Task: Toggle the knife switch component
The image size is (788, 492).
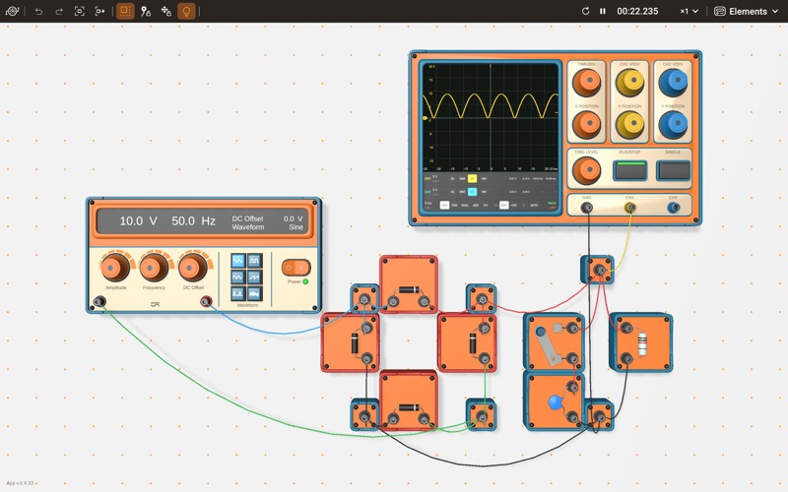Action: (554, 341)
